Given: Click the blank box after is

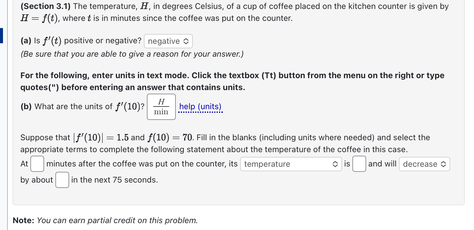Looking at the screenshot, I should pos(359,164).
